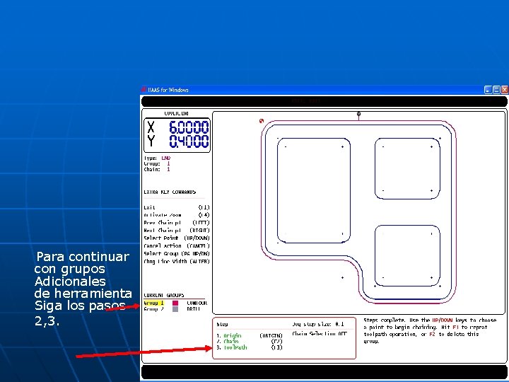Click the Chain Selection OFF indicator
The image size is (509, 382).
pos(320,334)
